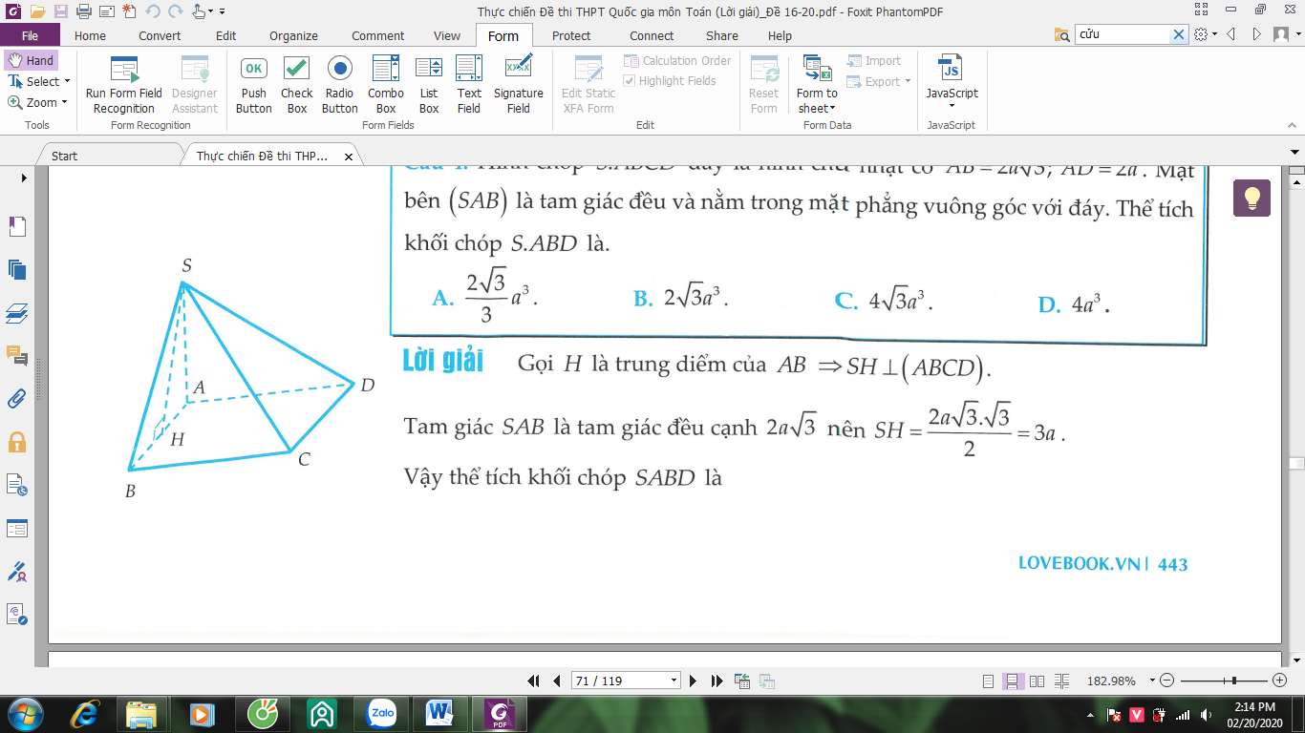Go to first page
The image size is (1305, 733).
[534, 681]
